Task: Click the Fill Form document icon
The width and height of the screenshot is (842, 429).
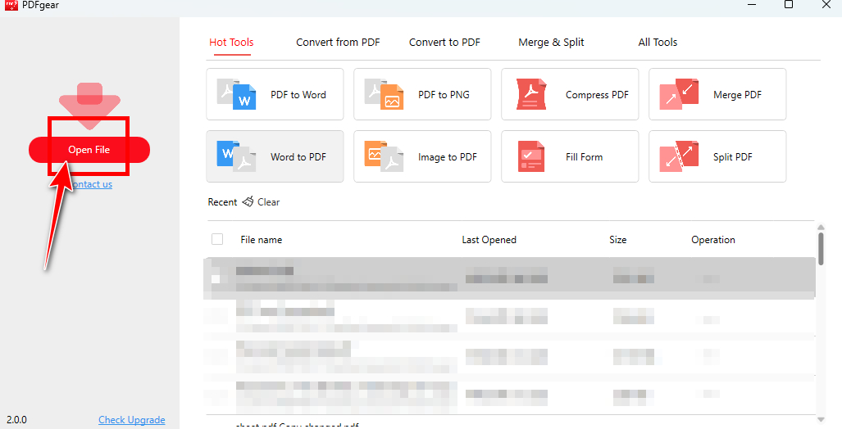Action: point(531,156)
